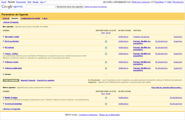The width and height of the screenshot is (185, 120).
Task: Open Documents from top bar
Action: click(21, 2)
